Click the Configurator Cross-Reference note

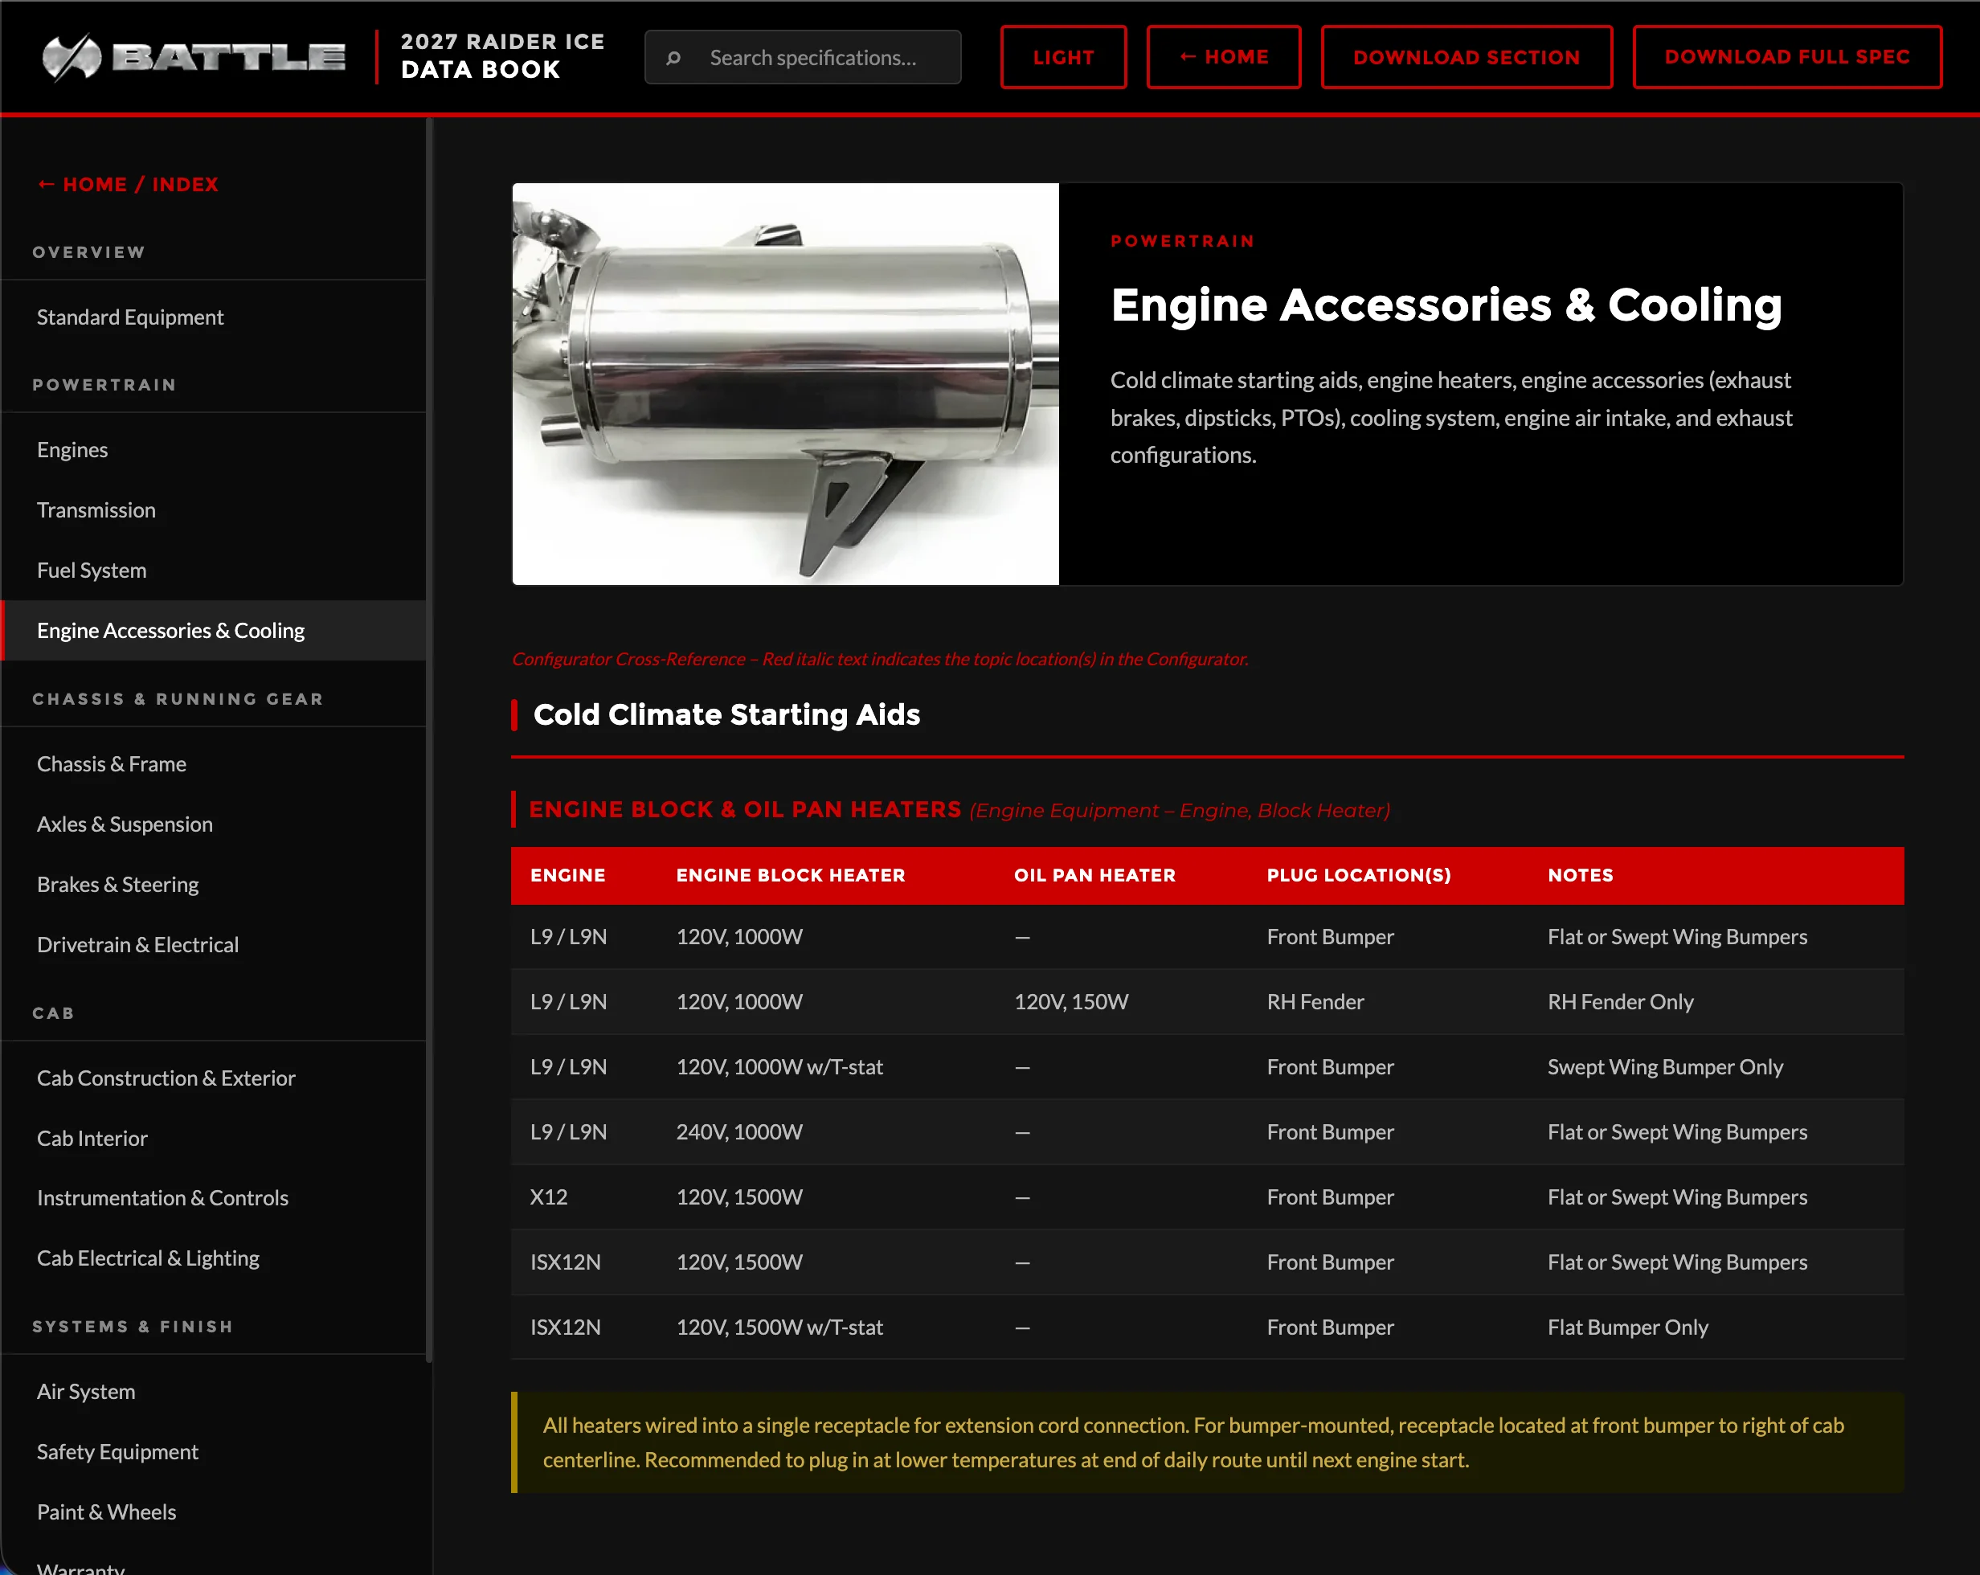tap(880, 658)
